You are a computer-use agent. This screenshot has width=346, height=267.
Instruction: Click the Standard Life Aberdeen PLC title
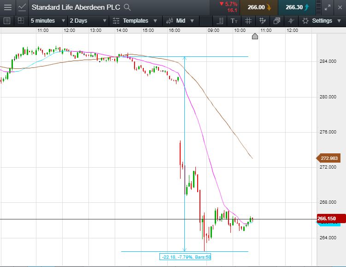[76, 7]
